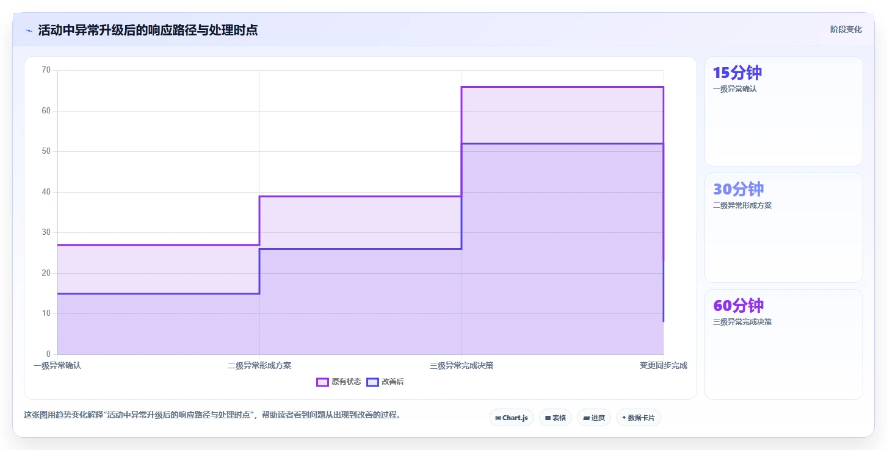Click the lightning icon beside the title
The width and height of the screenshot is (887, 450).
point(29,30)
